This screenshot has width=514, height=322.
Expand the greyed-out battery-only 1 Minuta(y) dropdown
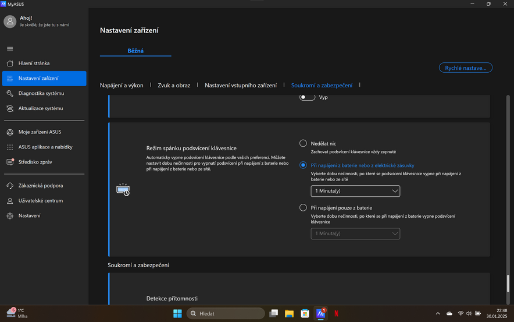355,233
